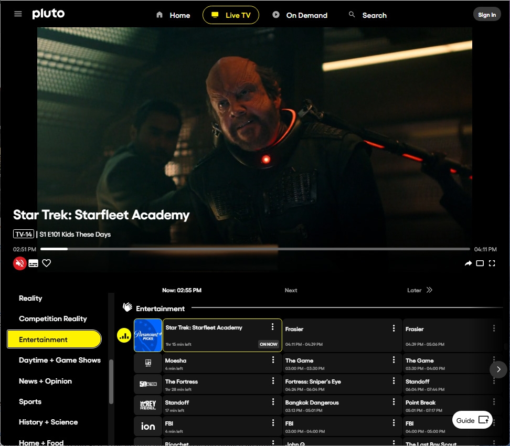Click the right arrow to see more listings
This screenshot has width=510, height=446.
498,369
